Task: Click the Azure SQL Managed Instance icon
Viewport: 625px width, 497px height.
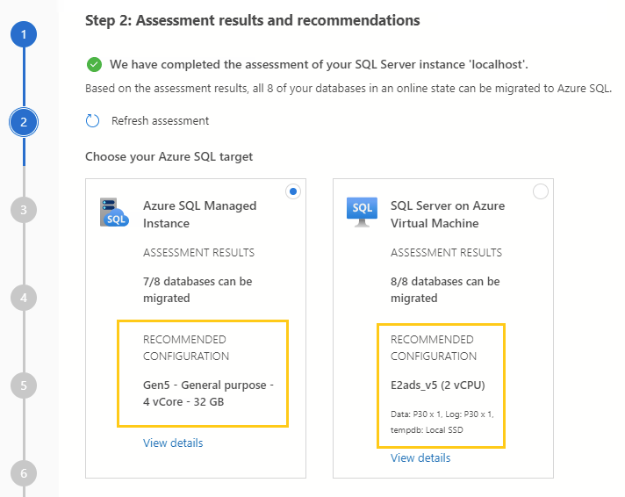Action: point(114,213)
